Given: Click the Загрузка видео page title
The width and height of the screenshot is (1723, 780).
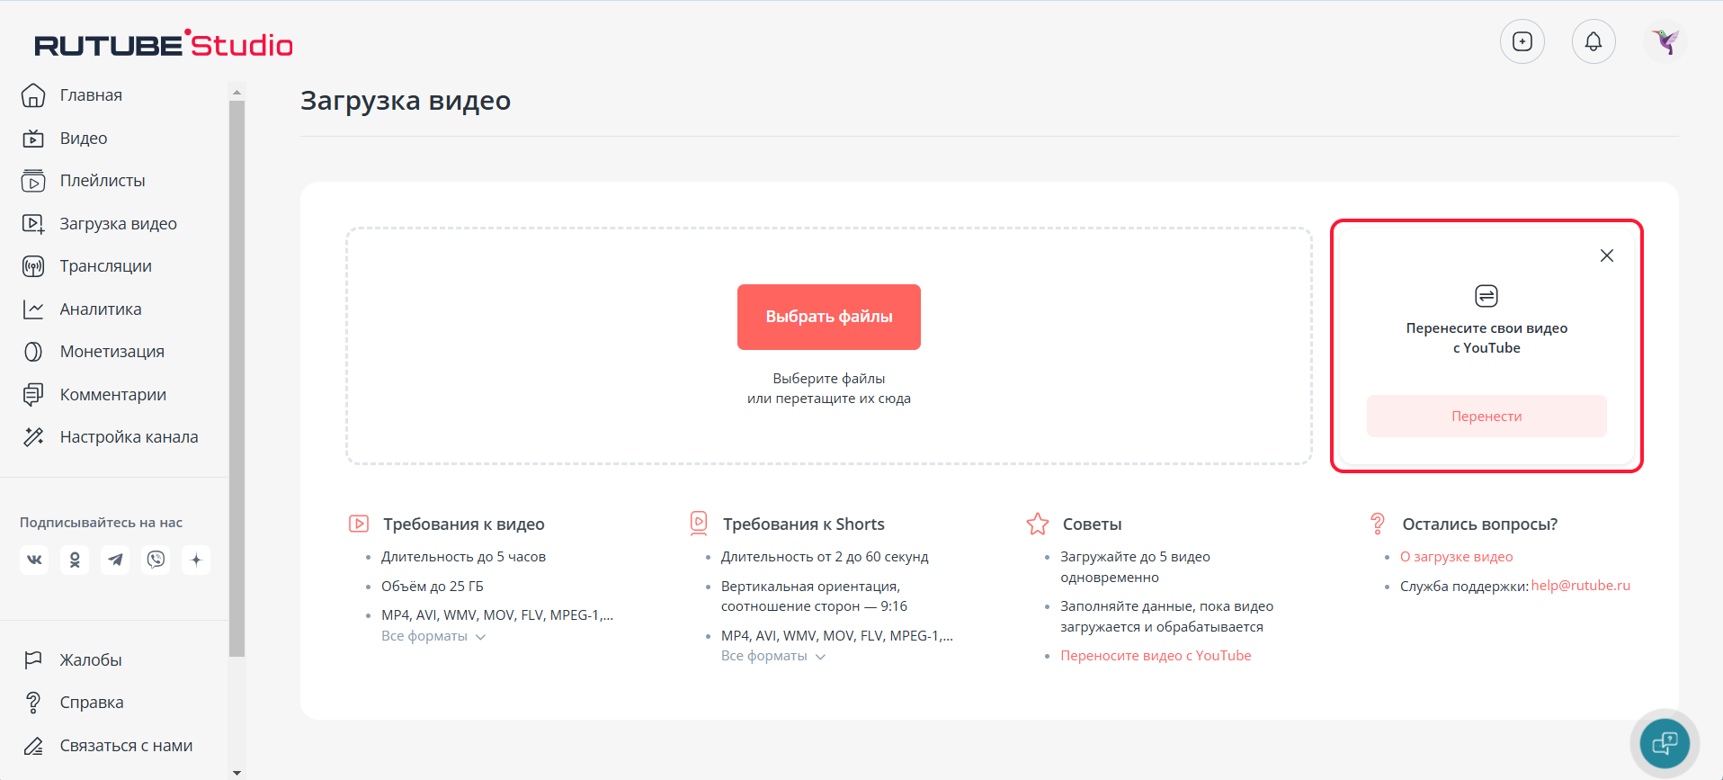Looking at the screenshot, I should tap(406, 101).
